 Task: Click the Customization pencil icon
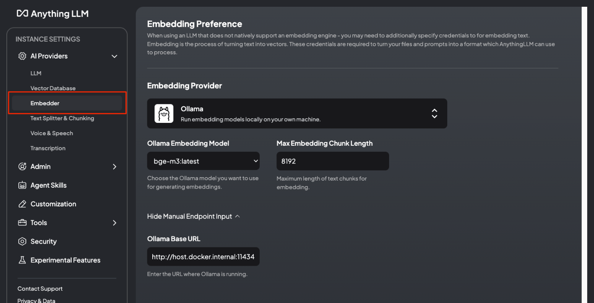pyautogui.click(x=22, y=204)
